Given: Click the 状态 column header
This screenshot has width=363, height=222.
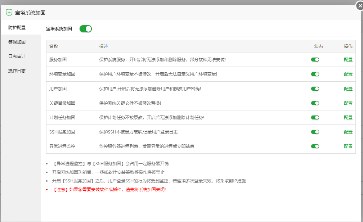Looking at the screenshot, I should pos(318,46).
